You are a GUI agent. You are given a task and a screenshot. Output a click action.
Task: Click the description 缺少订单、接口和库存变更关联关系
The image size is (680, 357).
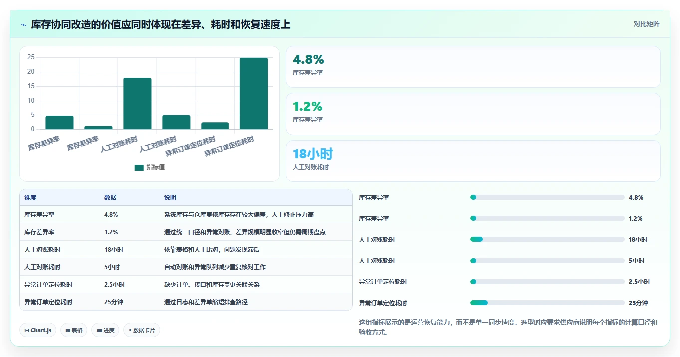(212, 285)
